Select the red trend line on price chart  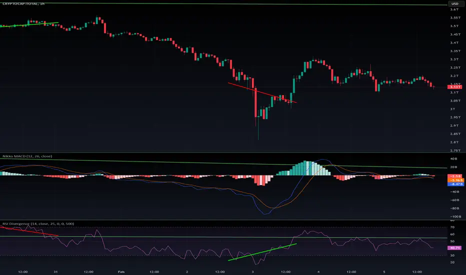point(262,92)
